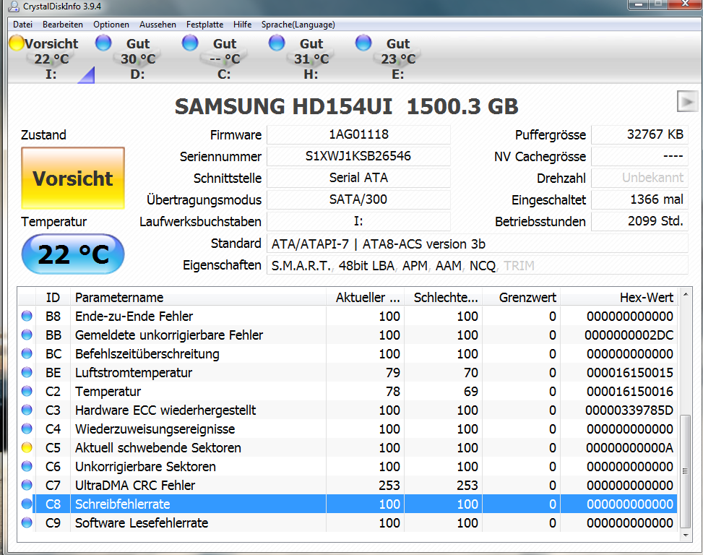Screen dimensions: 703x555
Task: Click yellow dot for C5 schwebende Sektoren
Action: [27, 447]
